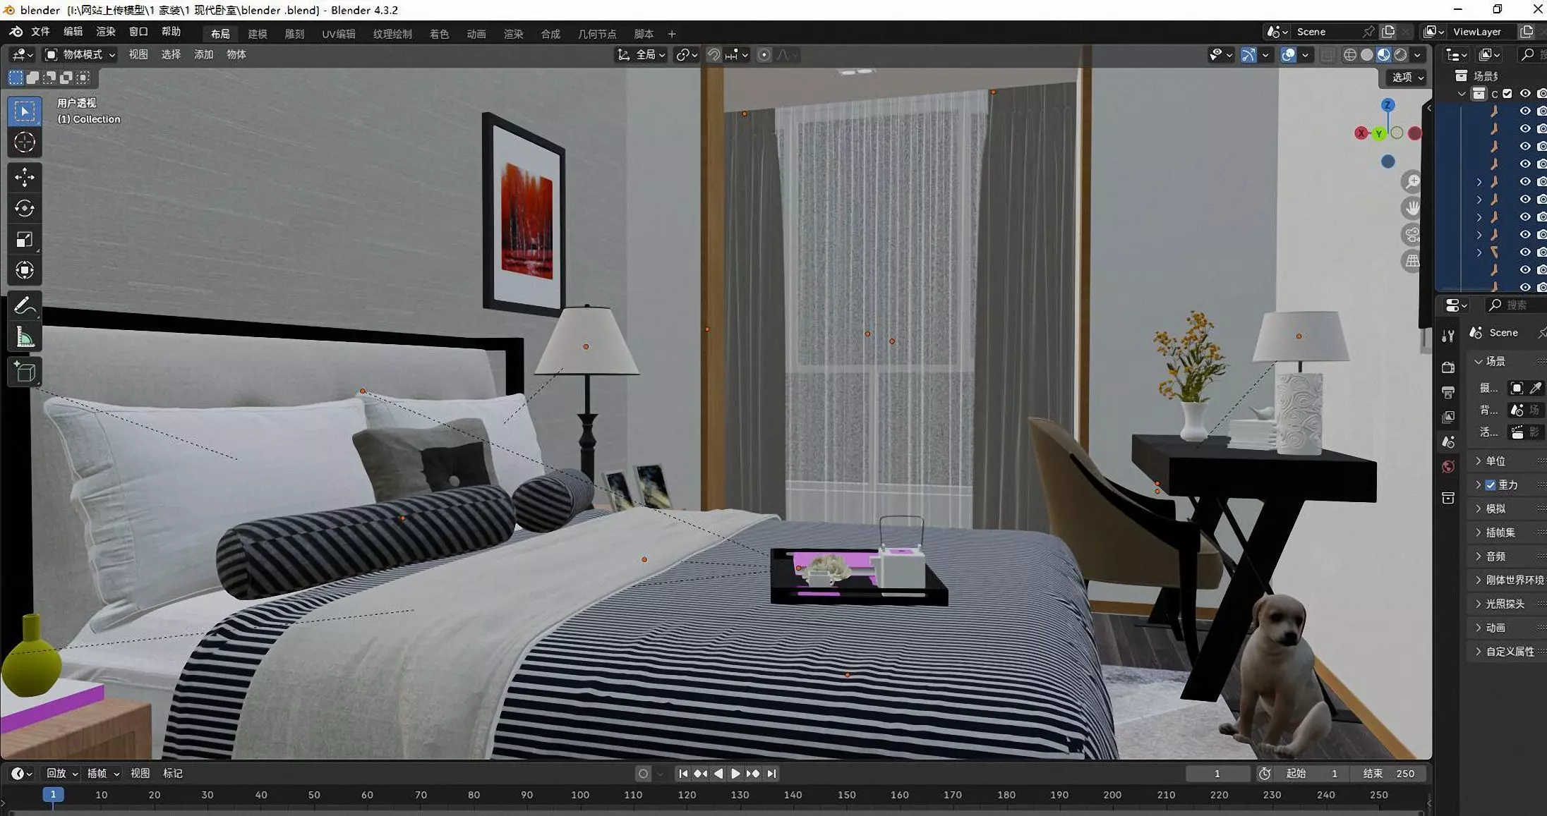
Task: Select the Measure ruler tool
Action: 25,337
